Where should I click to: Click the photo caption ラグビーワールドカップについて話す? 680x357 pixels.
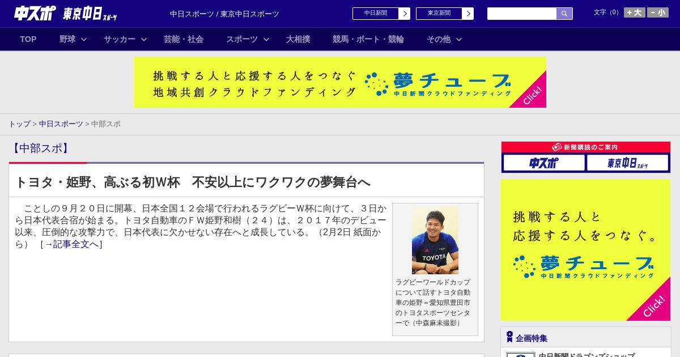[x=433, y=302]
